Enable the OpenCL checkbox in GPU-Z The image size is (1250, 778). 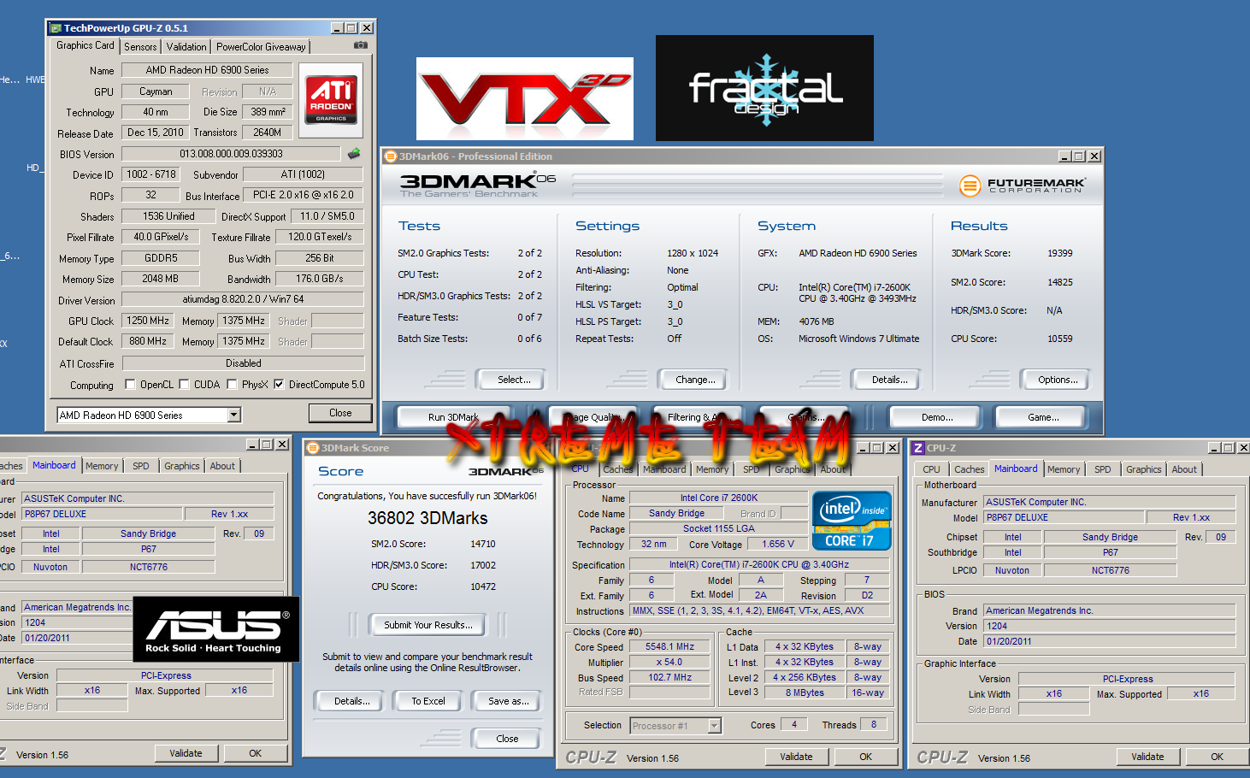(130, 385)
